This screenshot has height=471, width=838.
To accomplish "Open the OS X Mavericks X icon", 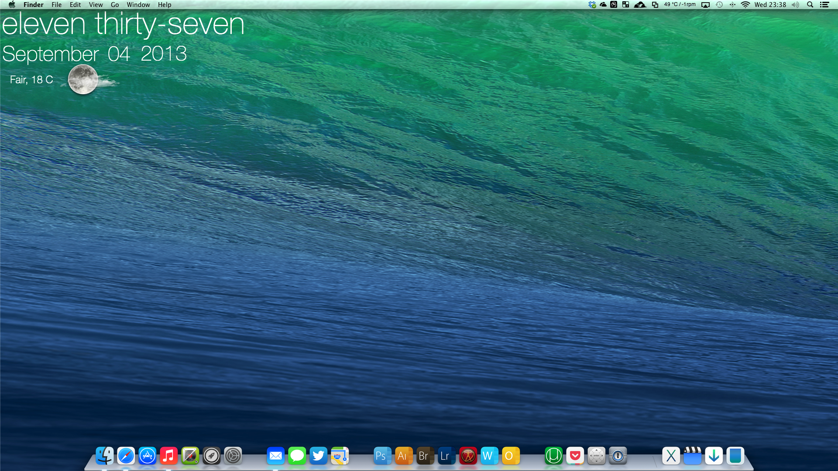I will click(671, 456).
